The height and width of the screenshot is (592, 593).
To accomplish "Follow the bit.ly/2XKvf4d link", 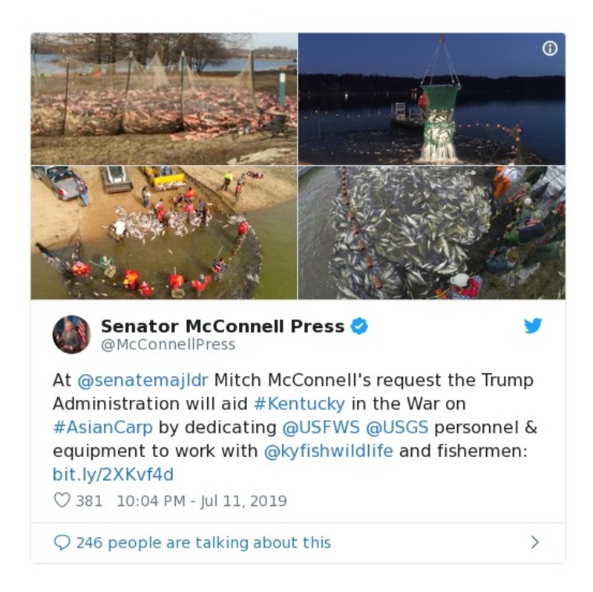I will click(x=113, y=474).
